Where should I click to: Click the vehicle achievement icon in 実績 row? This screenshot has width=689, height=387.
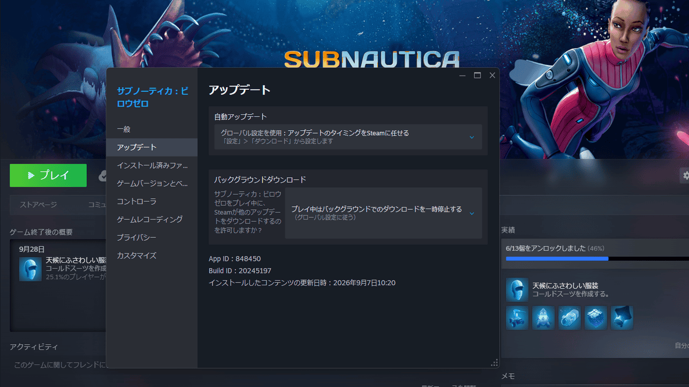pyautogui.click(x=517, y=318)
